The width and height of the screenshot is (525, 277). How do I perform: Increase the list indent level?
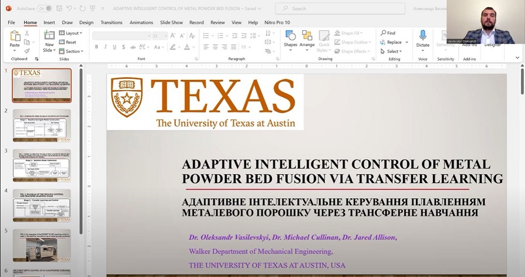(244, 36)
